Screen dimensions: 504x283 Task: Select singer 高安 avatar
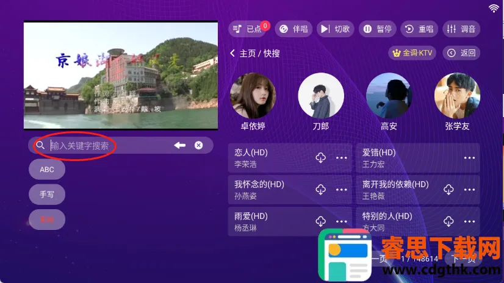point(389,95)
